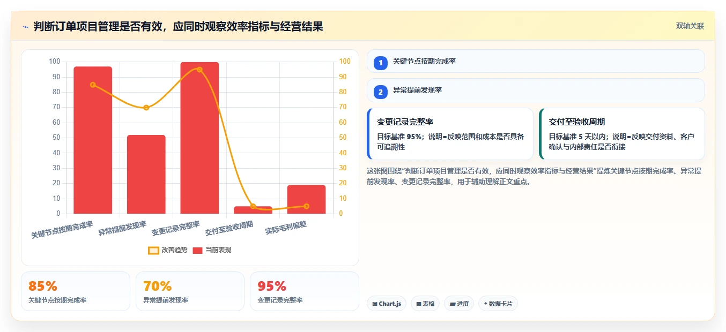Click the trend line point on 关键节点按期完成率 bar
The height and width of the screenshot is (332, 726).
[x=93, y=85]
